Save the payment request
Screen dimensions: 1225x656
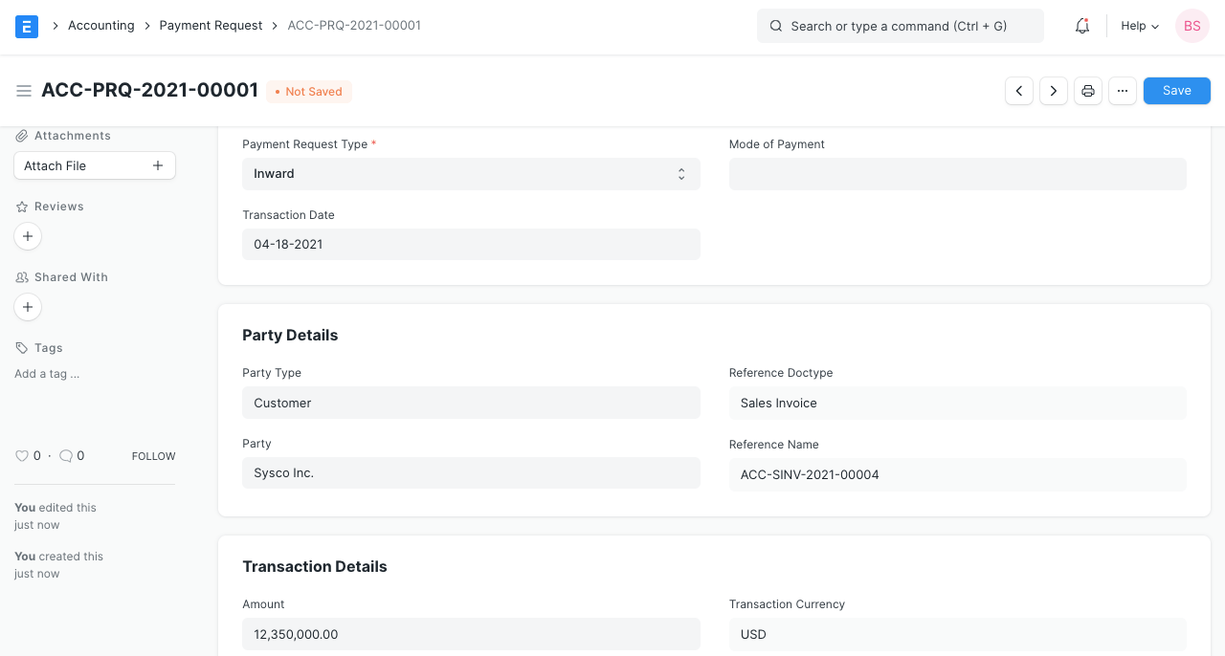[1176, 90]
